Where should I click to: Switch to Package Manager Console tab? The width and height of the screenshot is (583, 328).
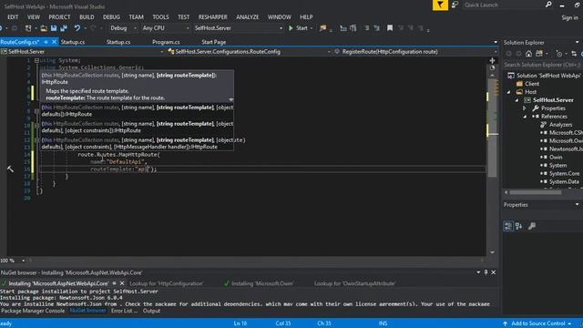(x=33, y=311)
